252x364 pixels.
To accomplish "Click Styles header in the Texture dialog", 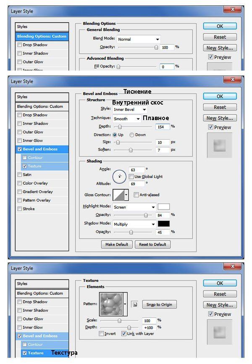I will tap(42, 284).
